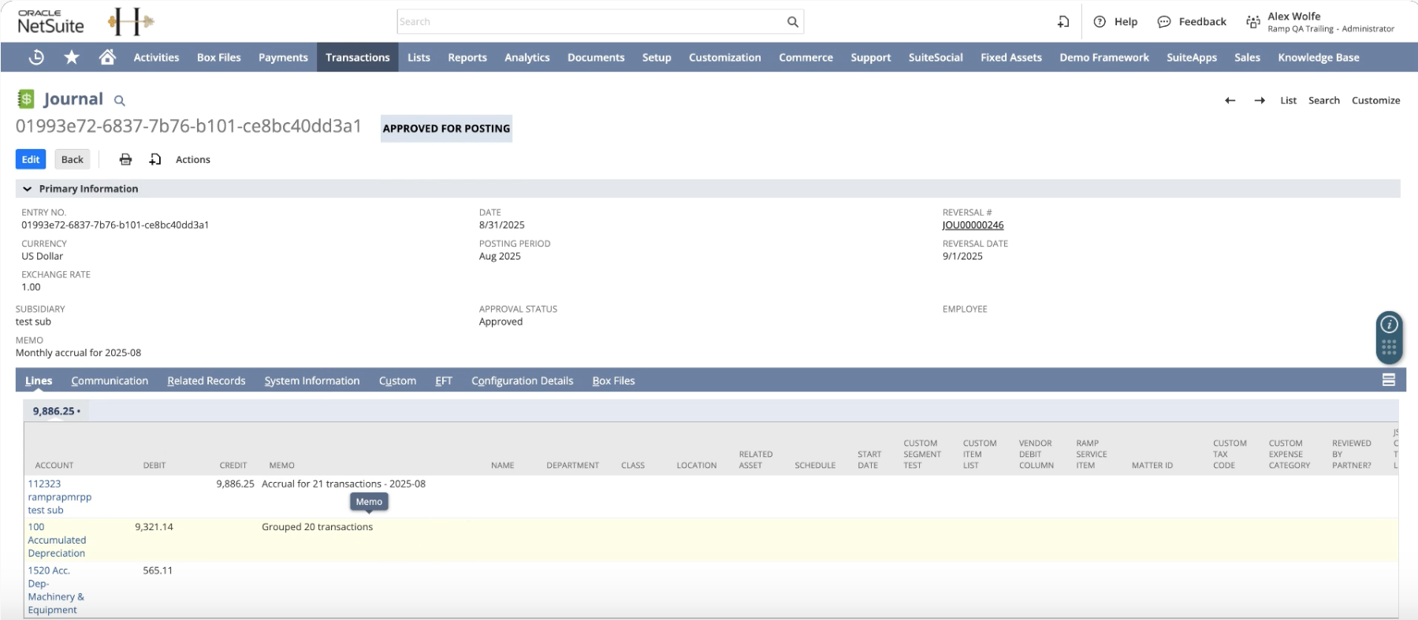Open the Knowledge Base menu
The image size is (1418, 620).
pos(1319,57)
